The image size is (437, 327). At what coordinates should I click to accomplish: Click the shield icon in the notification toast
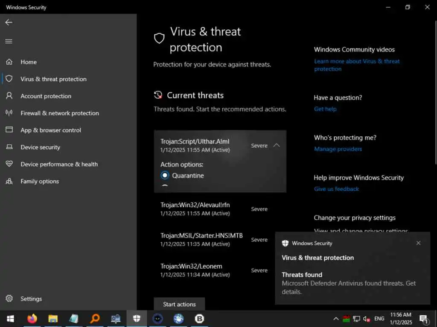pos(285,243)
